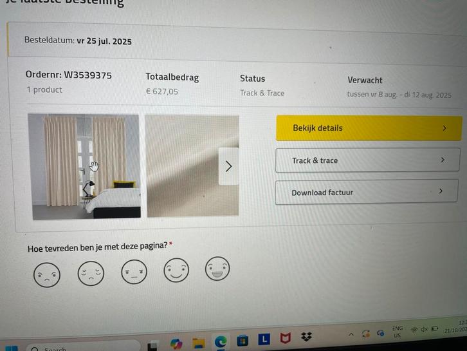The image size is (467, 351).
Task: Open the curtain bedroom product thumbnail
Action: click(84, 167)
